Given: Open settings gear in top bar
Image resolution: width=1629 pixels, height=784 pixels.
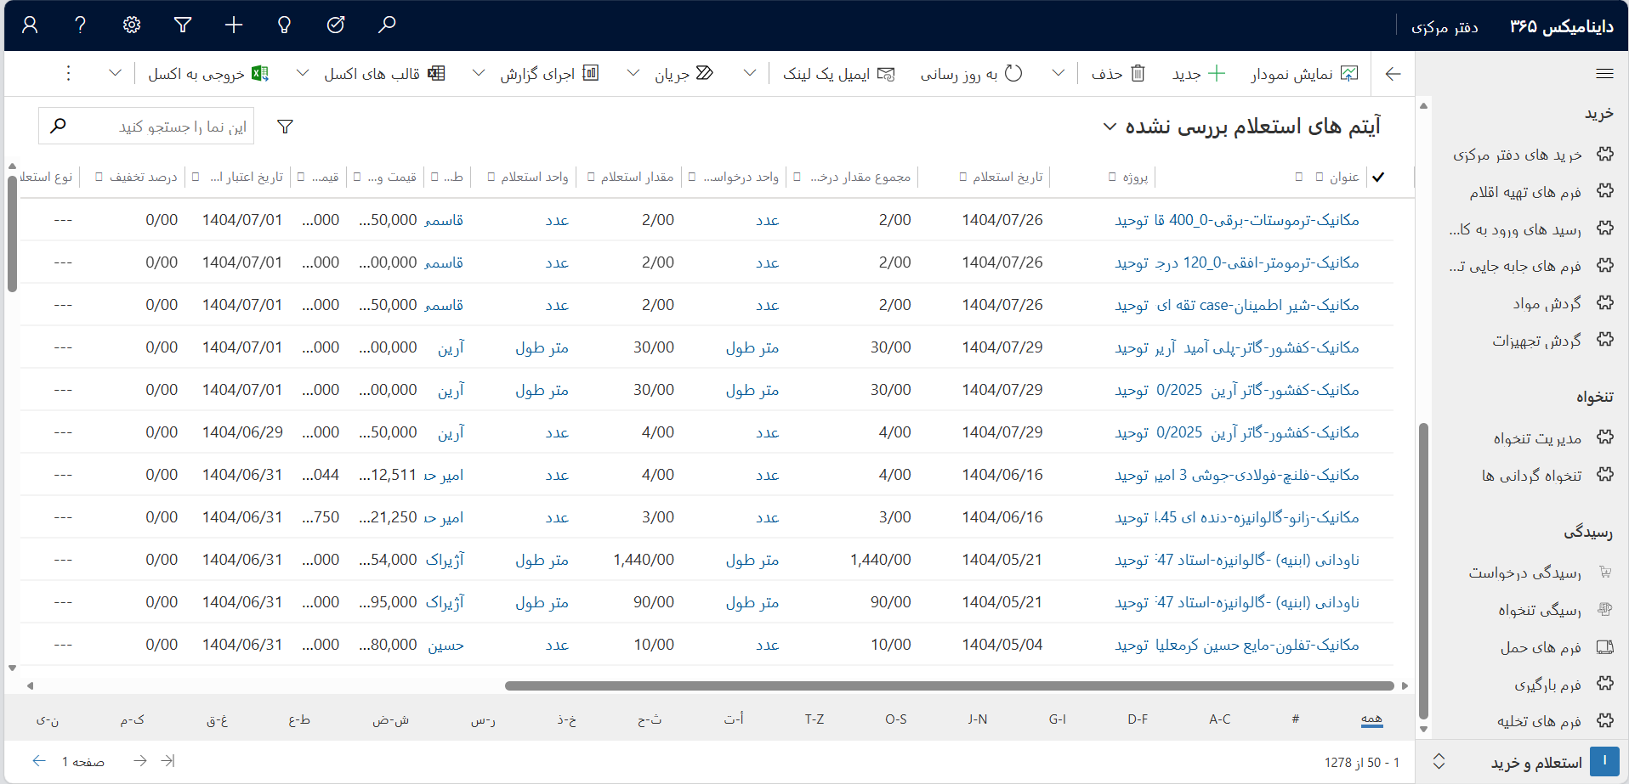Looking at the screenshot, I should click(132, 25).
